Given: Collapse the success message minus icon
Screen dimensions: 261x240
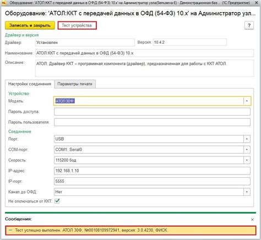Looking at the screenshot, I should [x=10, y=230].
